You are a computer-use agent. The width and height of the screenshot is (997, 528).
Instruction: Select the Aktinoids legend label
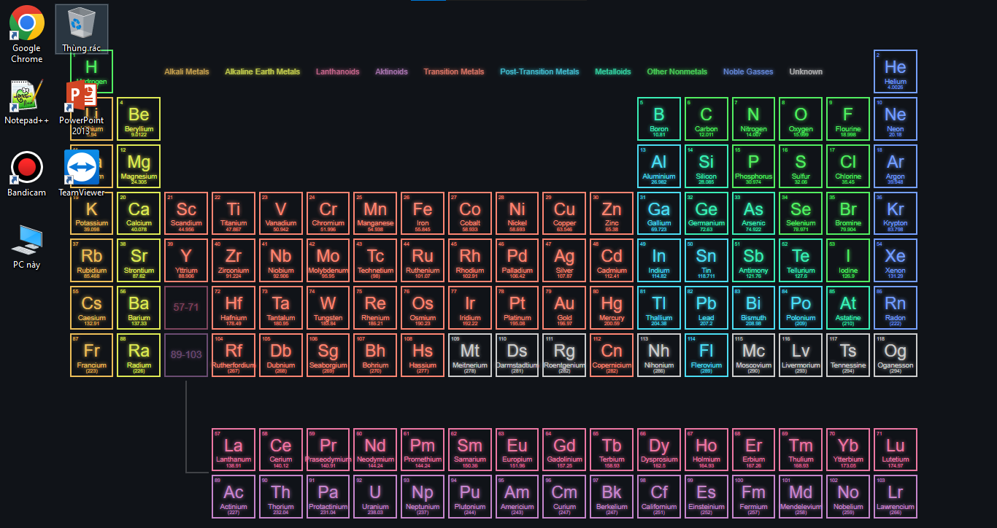(391, 71)
